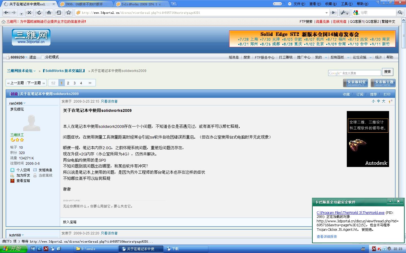Open the 工具(T) menu
The height and width of the screenshot is (253, 406).
click(x=347, y=4)
